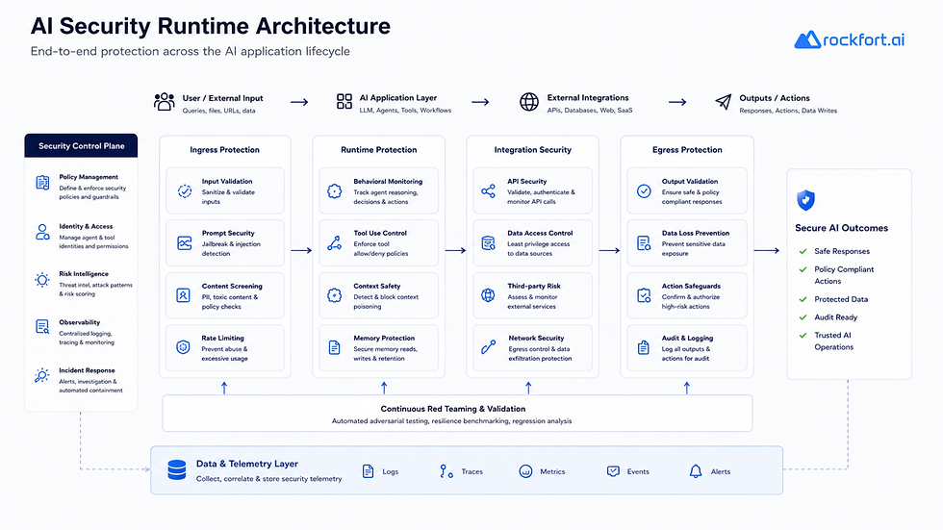Click the Continuous Red Teaming & Validation title
This screenshot has height=530, width=943.
pyautogui.click(x=453, y=409)
